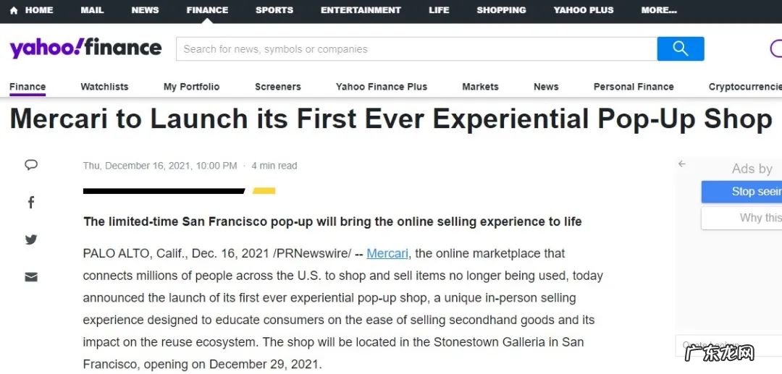Image resolution: width=782 pixels, height=374 pixels.
Task: Open Yahoo Plus in top bar
Action: tap(583, 10)
